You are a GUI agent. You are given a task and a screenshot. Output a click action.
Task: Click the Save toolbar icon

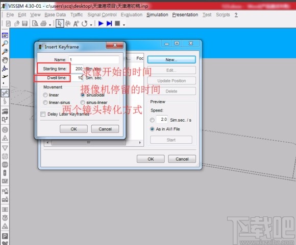click(x=25, y=24)
